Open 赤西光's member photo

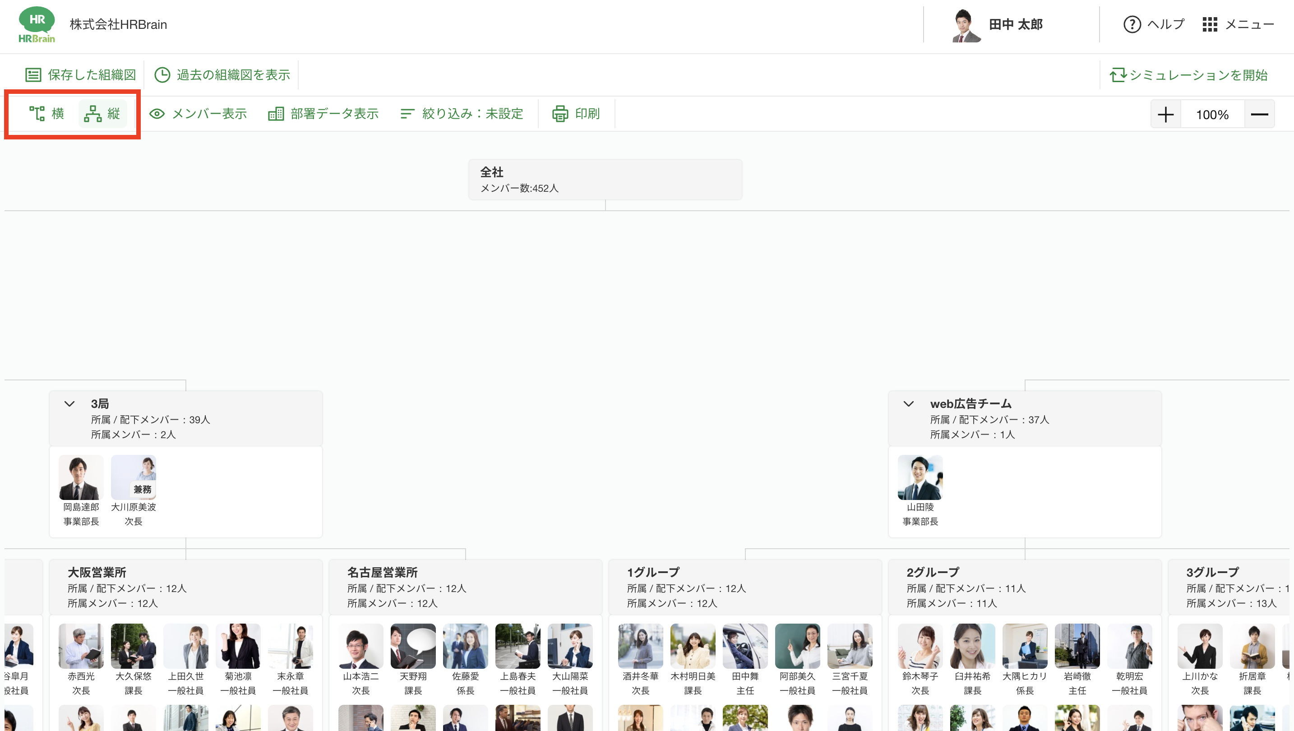click(81, 646)
